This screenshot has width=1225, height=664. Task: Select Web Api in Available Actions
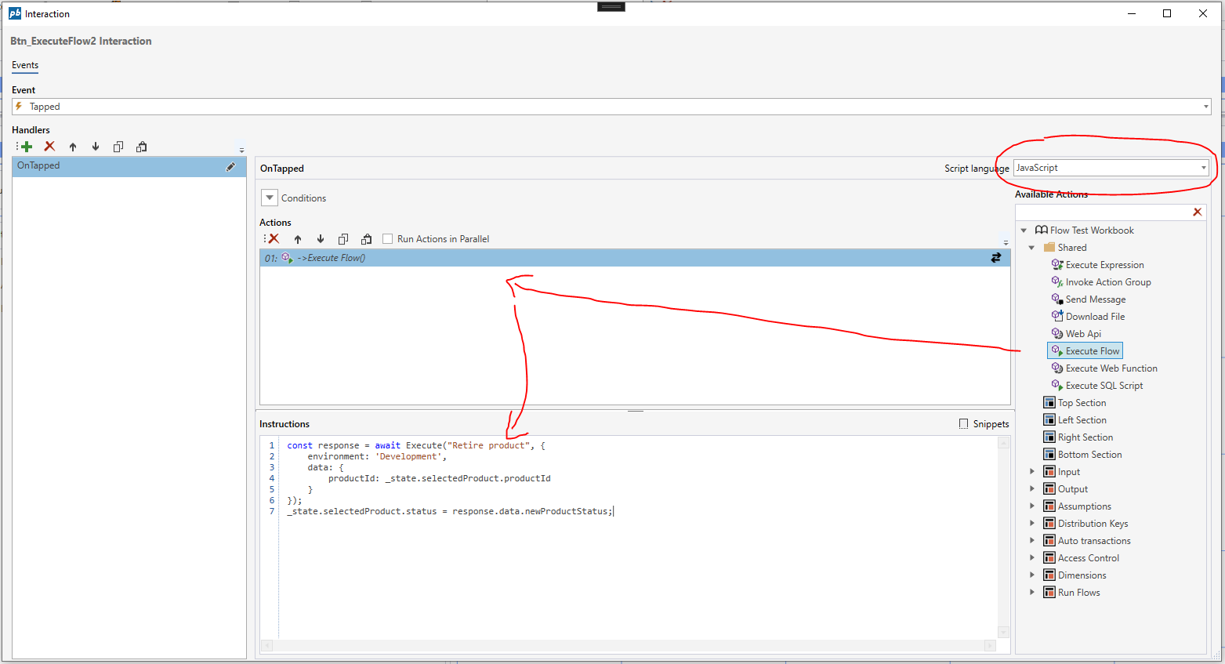click(x=1083, y=334)
